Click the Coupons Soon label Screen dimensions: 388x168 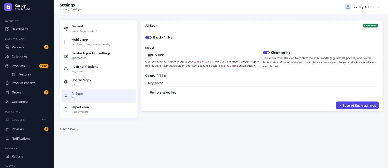click(x=45, y=120)
